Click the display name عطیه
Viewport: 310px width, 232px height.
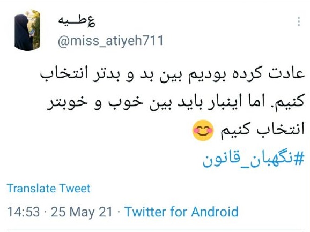click(x=77, y=21)
